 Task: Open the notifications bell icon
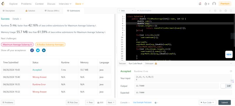(x=200, y=4)
